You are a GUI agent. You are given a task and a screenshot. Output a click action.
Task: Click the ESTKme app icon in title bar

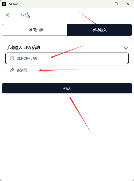[4, 4]
